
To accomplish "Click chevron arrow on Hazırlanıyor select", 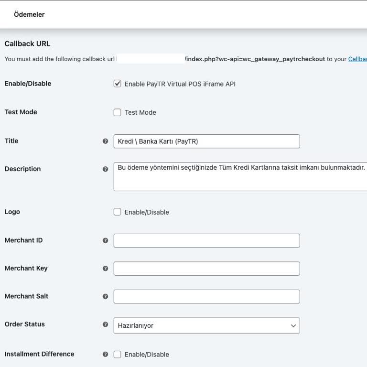I will click(293, 325).
